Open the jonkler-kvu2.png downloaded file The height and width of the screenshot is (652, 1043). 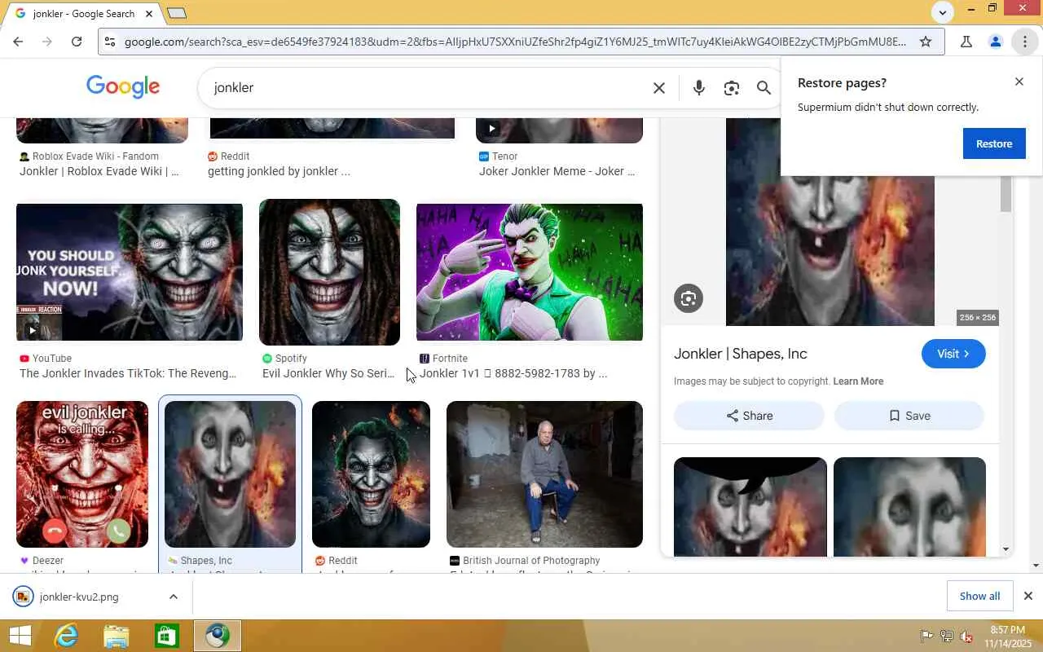point(80,597)
